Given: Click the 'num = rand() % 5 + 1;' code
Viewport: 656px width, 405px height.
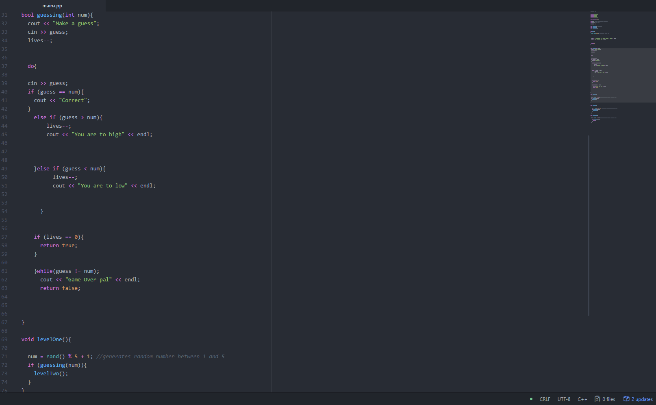Looking at the screenshot, I should tap(60, 357).
